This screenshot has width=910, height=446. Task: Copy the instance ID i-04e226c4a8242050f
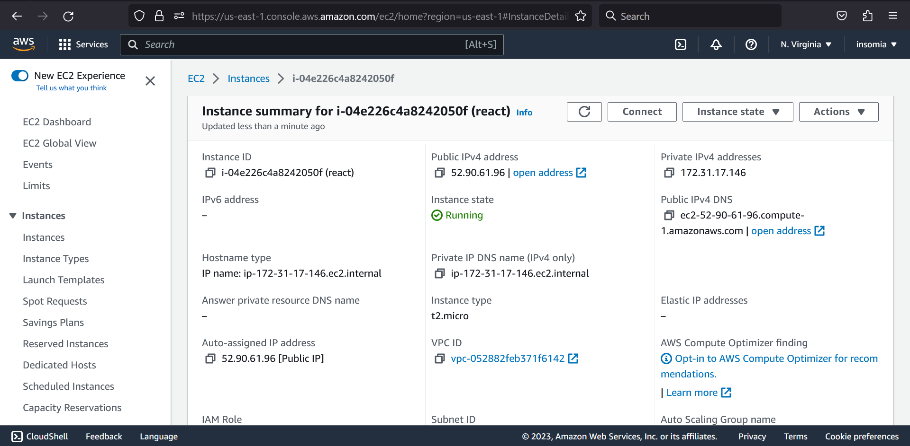pyautogui.click(x=210, y=172)
